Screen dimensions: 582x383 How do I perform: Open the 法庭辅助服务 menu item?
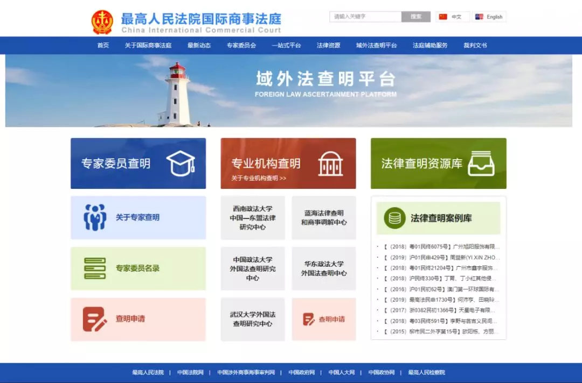click(x=430, y=46)
